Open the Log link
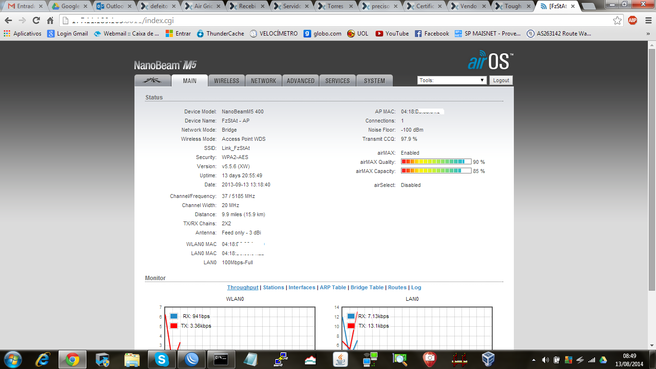 416,287
